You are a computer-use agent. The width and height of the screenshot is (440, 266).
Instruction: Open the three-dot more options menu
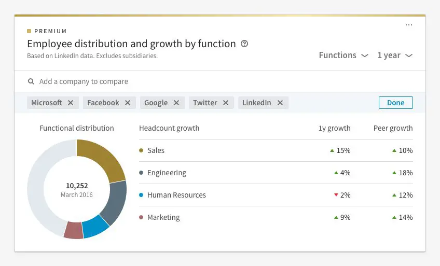tap(409, 25)
